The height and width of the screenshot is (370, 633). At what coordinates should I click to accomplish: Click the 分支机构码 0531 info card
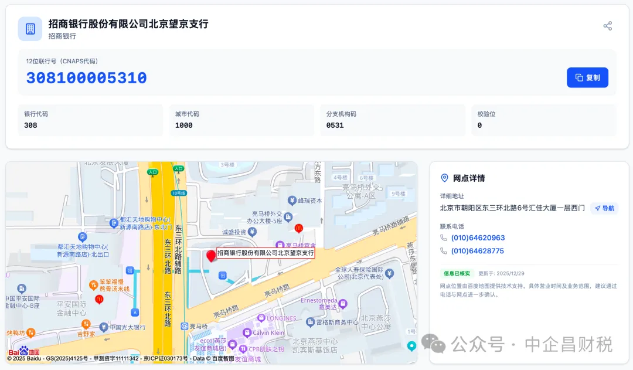click(x=392, y=120)
